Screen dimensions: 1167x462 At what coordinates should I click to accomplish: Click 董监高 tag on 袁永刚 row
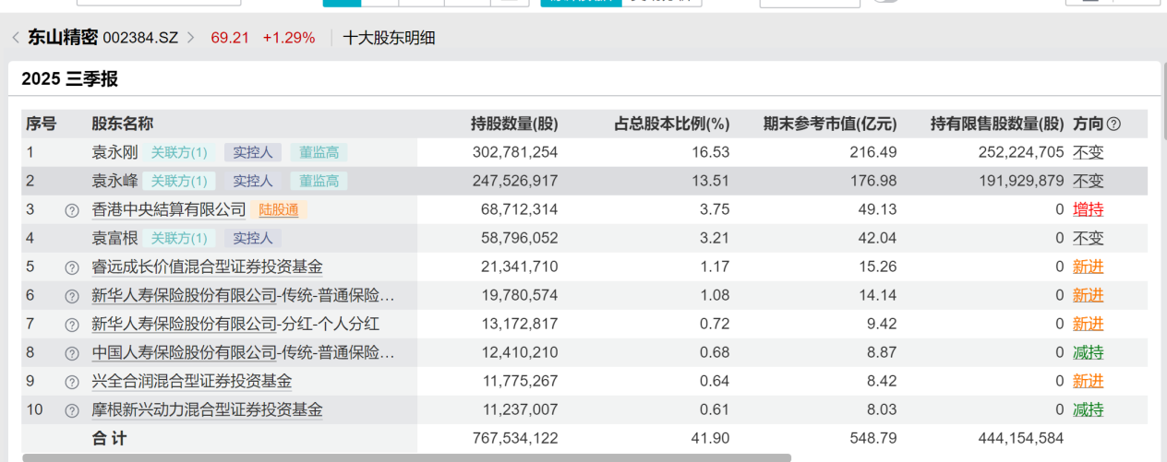(319, 152)
